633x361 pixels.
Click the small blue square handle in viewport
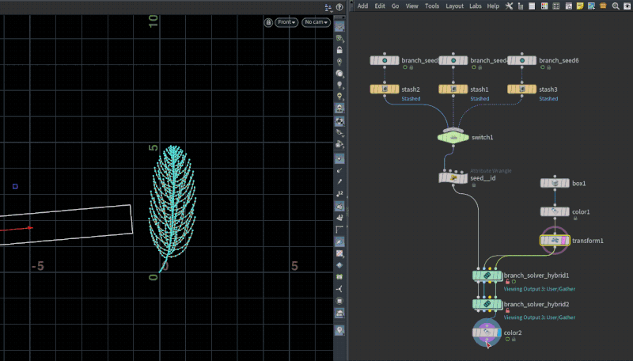tap(15, 187)
